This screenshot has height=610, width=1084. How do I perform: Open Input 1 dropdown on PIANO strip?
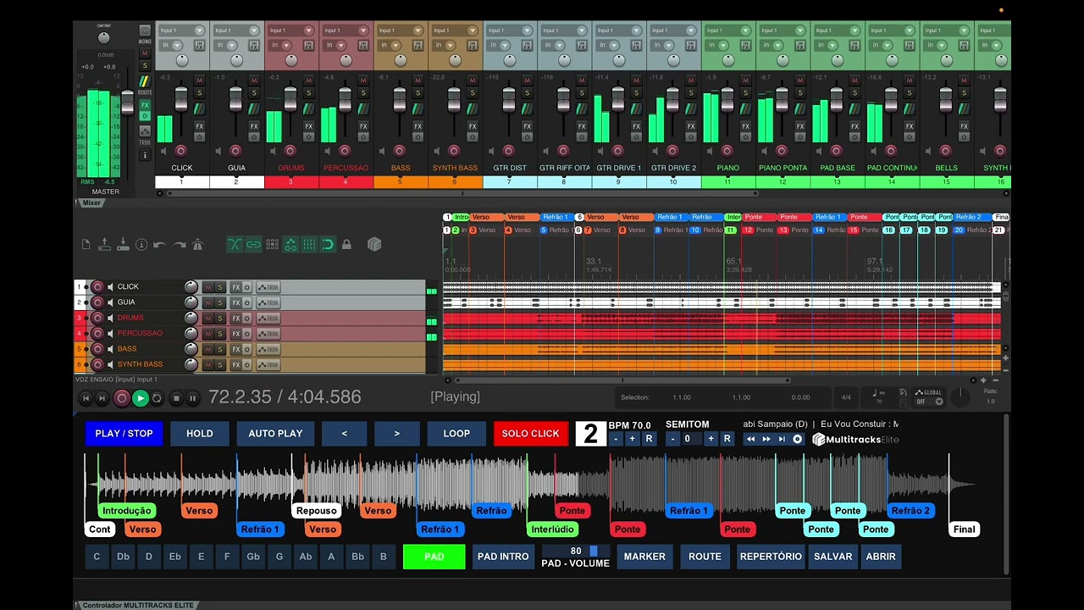(728, 30)
